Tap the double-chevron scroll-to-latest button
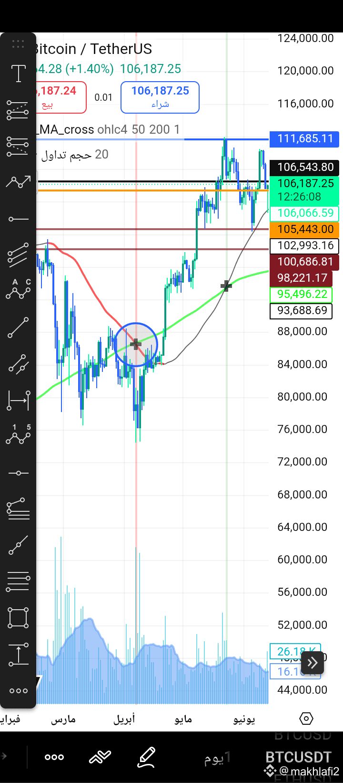The image size is (343, 783). 313,663
